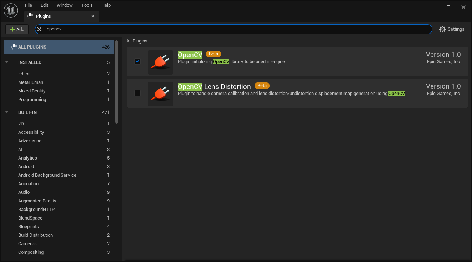Clear the opencv search text
The height and width of the screenshot is (262, 472).
pos(39,29)
